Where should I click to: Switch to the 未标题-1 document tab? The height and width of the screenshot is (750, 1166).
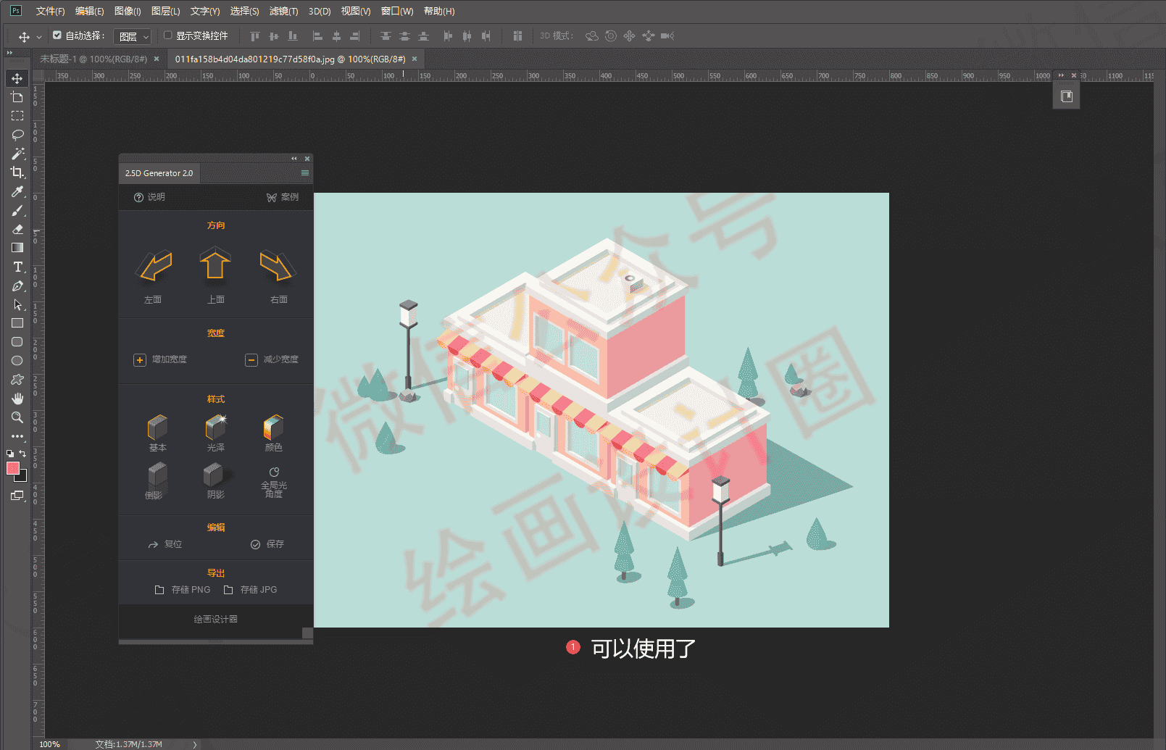[93, 59]
